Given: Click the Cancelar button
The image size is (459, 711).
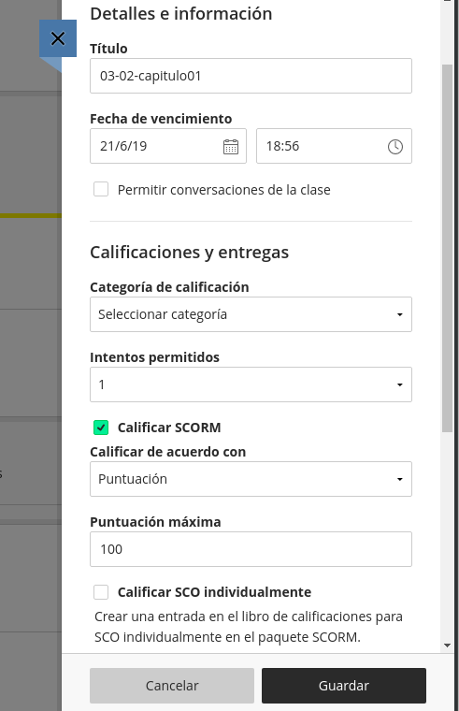Looking at the screenshot, I should (x=172, y=686).
